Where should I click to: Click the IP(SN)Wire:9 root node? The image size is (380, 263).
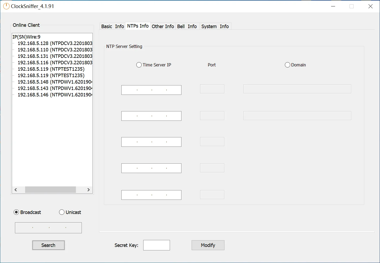tap(26, 37)
